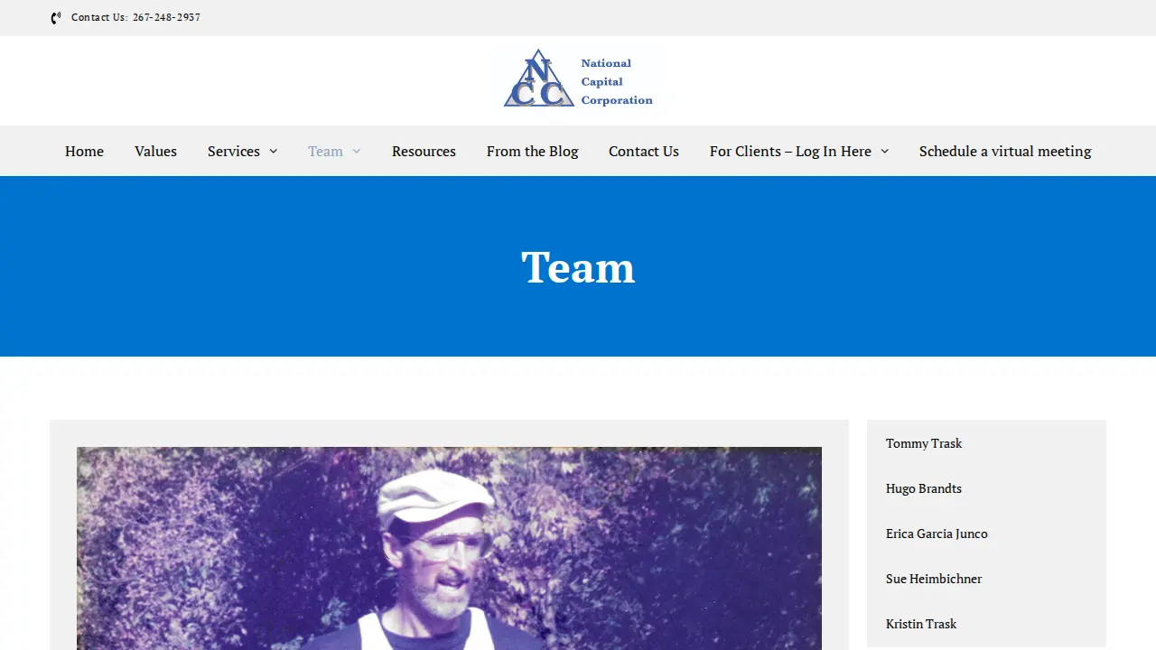Visit From the Blog page
The height and width of the screenshot is (650, 1156).
pyautogui.click(x=532, y=151)
